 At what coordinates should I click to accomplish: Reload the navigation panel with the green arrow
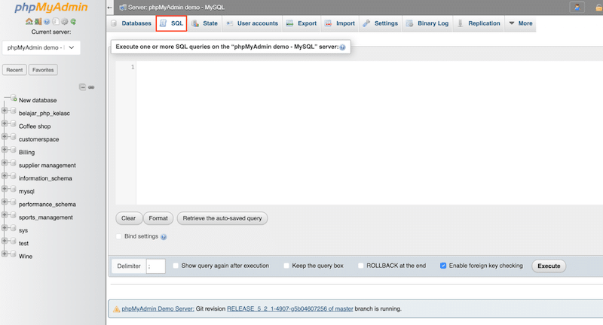pos(73,22)
